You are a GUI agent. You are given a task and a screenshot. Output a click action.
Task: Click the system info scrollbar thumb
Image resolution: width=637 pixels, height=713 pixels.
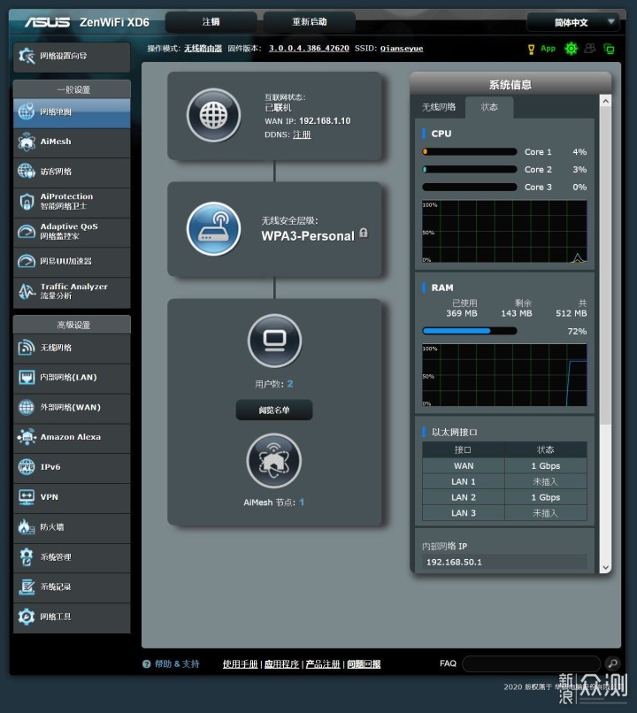605,266
